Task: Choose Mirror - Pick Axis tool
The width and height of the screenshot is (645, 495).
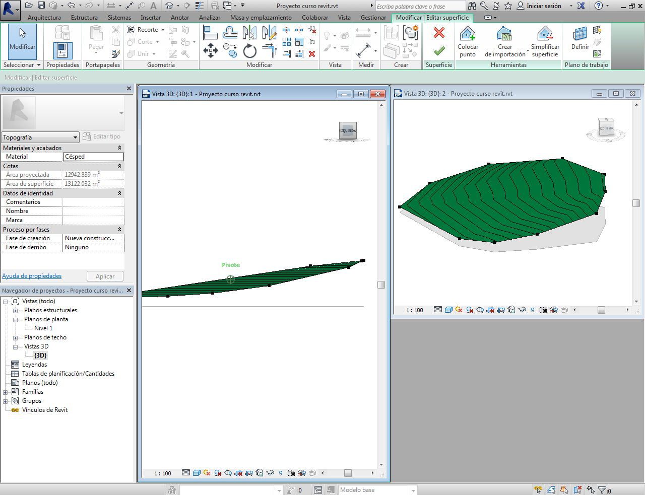Action: coord(249,33)
